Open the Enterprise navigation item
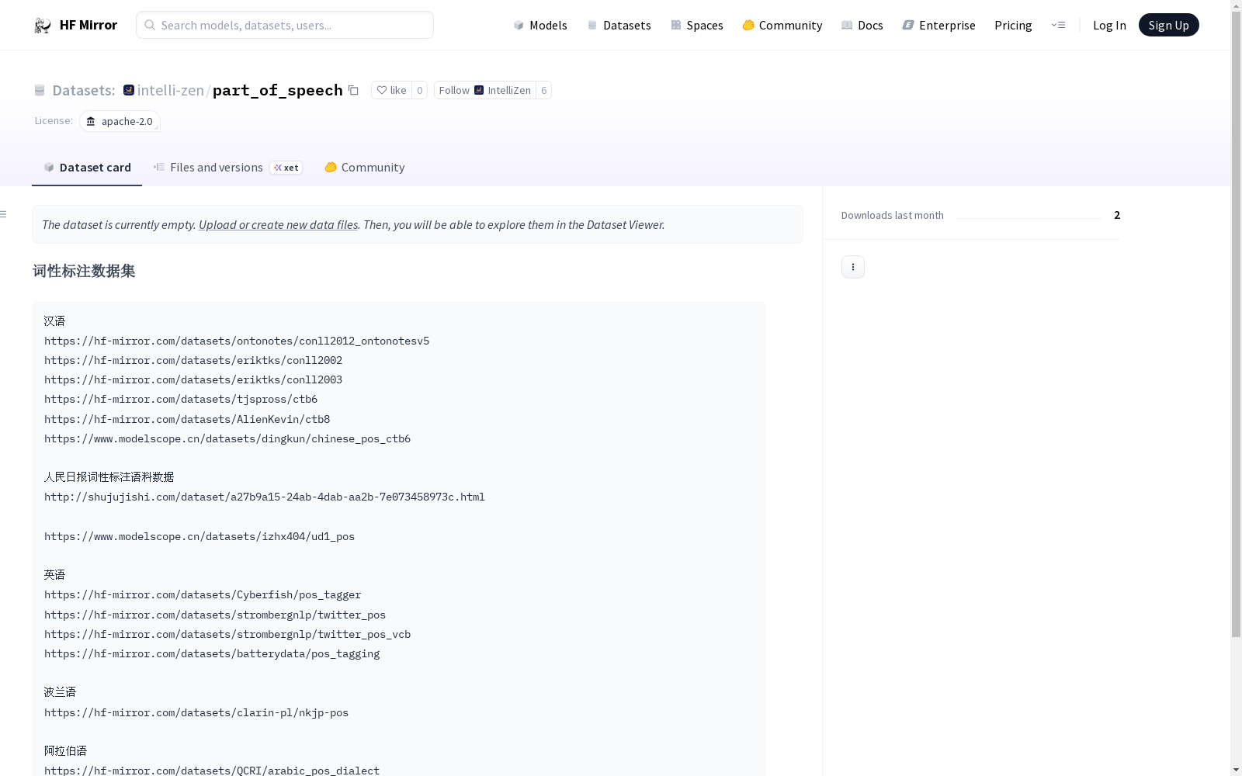 [x=938, y=25]
